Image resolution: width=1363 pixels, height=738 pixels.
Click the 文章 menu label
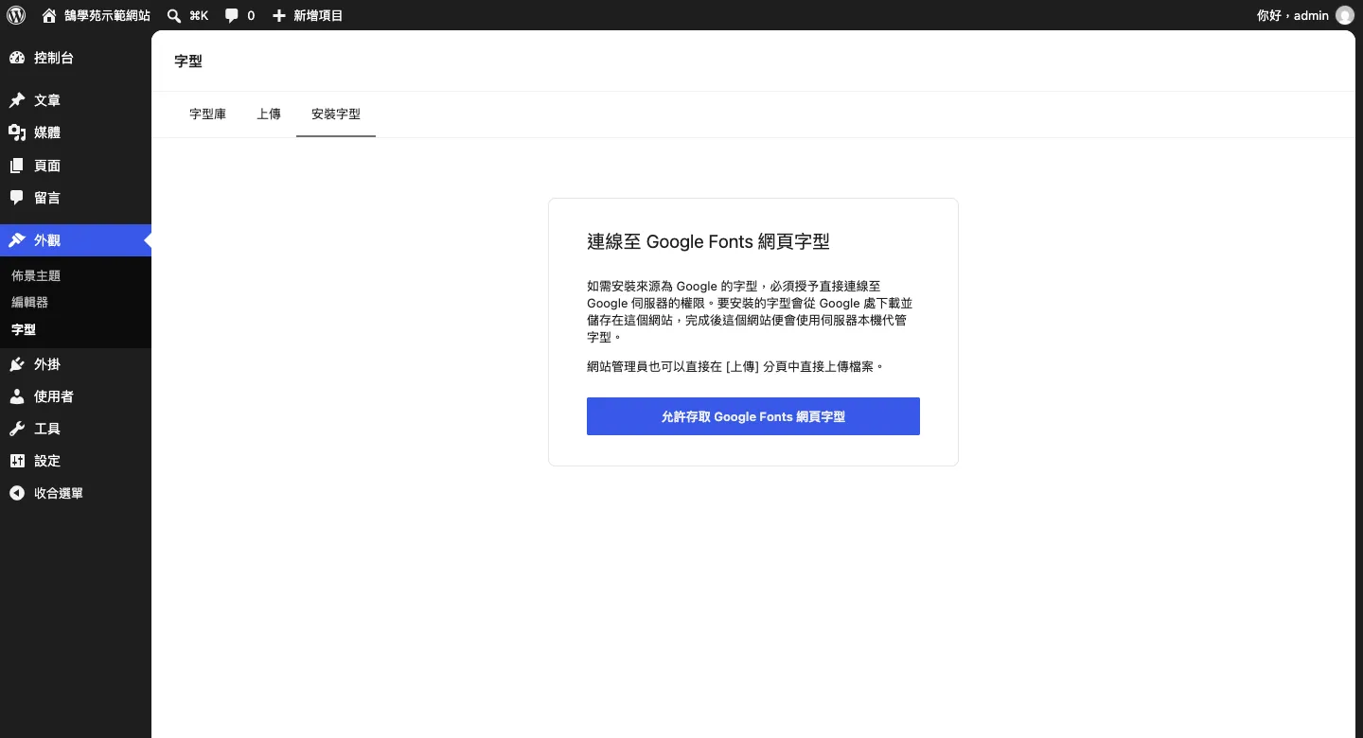click(47, 100)
